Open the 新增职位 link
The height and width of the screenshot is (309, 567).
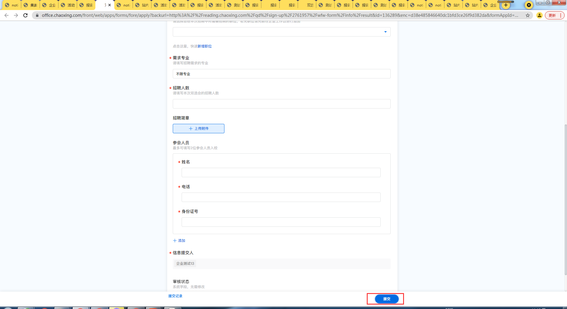point(205,46)
